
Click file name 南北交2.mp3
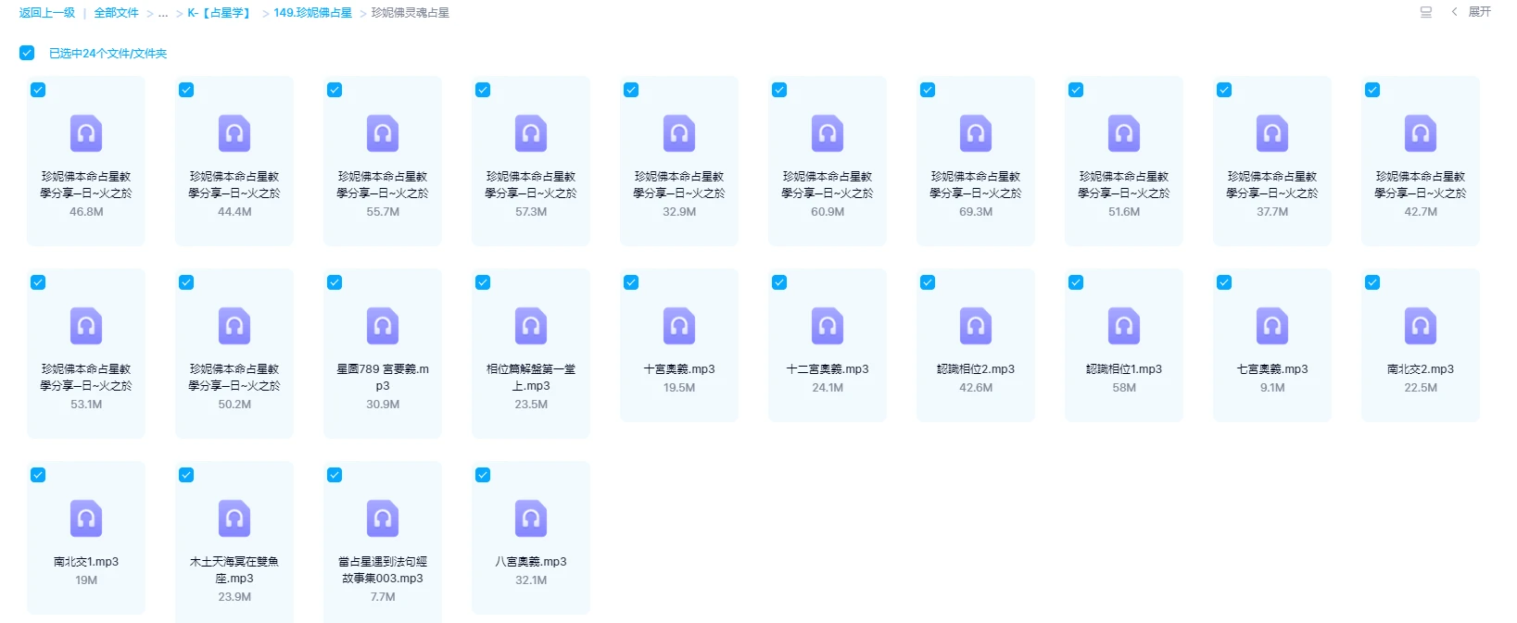(1421, 368)
